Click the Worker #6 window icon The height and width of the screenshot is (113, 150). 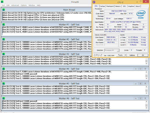click(x=3, y=98)
